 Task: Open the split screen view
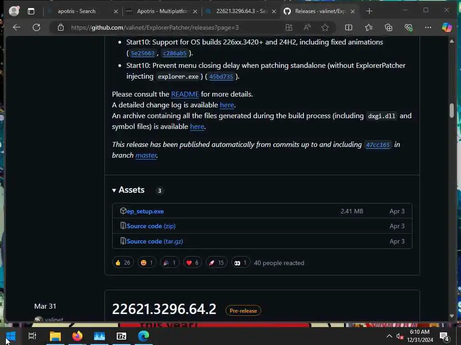[348, 27]
